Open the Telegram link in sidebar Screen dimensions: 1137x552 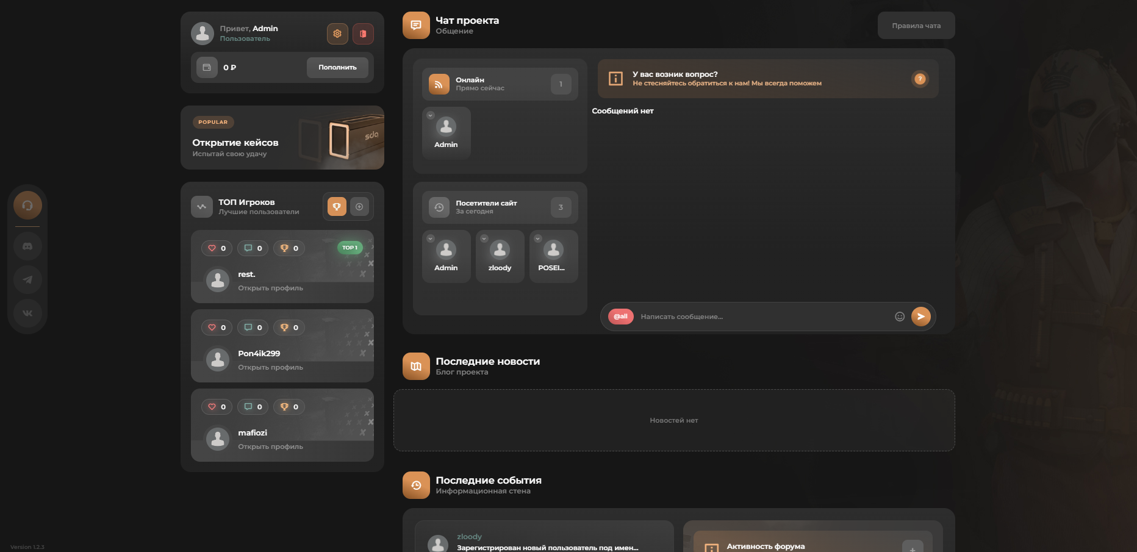pyautogui.click(x=27, y=280)
